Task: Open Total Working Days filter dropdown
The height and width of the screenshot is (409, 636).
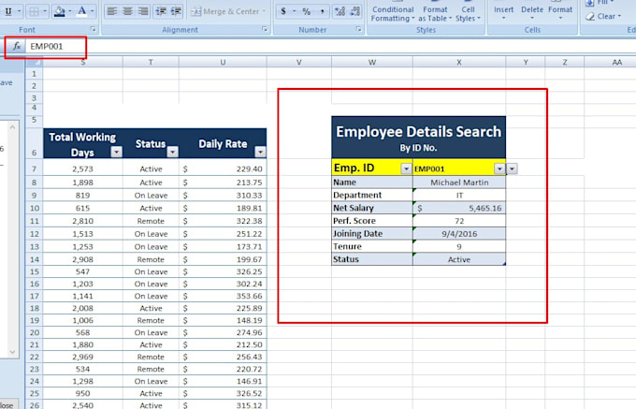Action: (116, 152)
